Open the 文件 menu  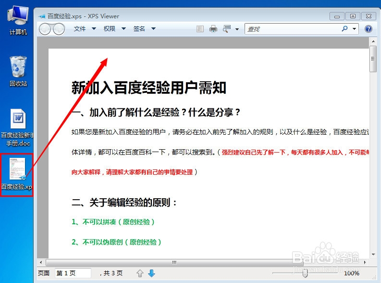80,29
